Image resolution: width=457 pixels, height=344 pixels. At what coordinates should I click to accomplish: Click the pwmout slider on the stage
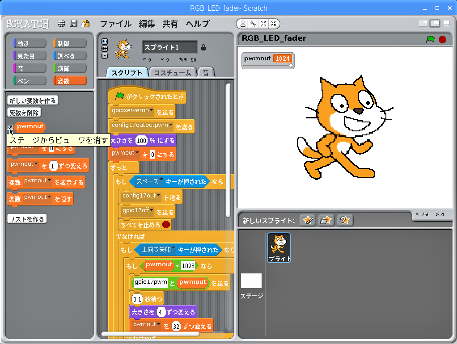267,66
